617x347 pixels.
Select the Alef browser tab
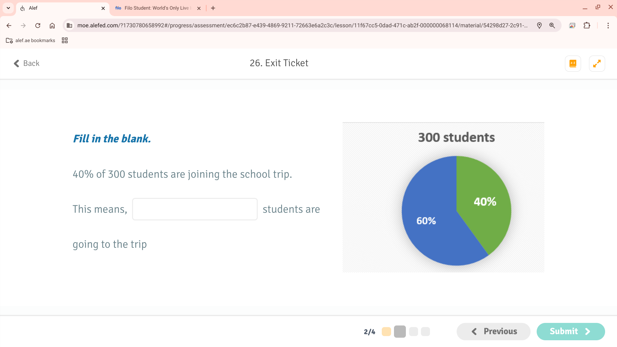pyautogui.click(x=61, y=8)
